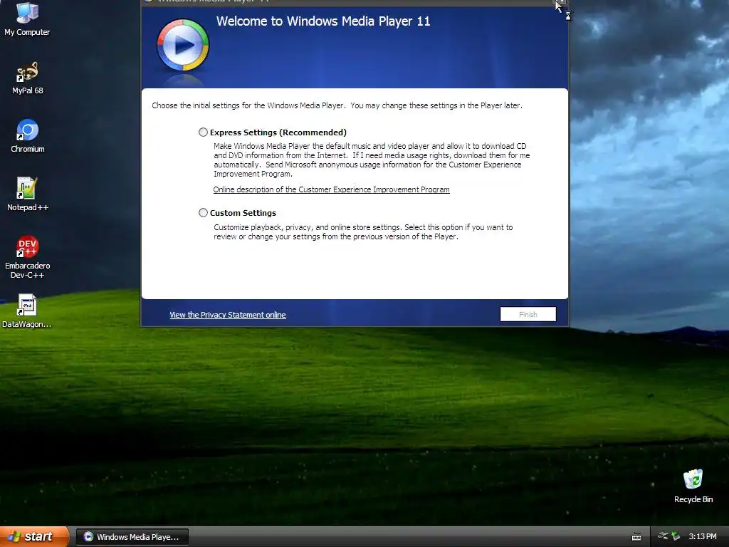Click the Safely Remove Hardware tray icon

pos(663,536)
